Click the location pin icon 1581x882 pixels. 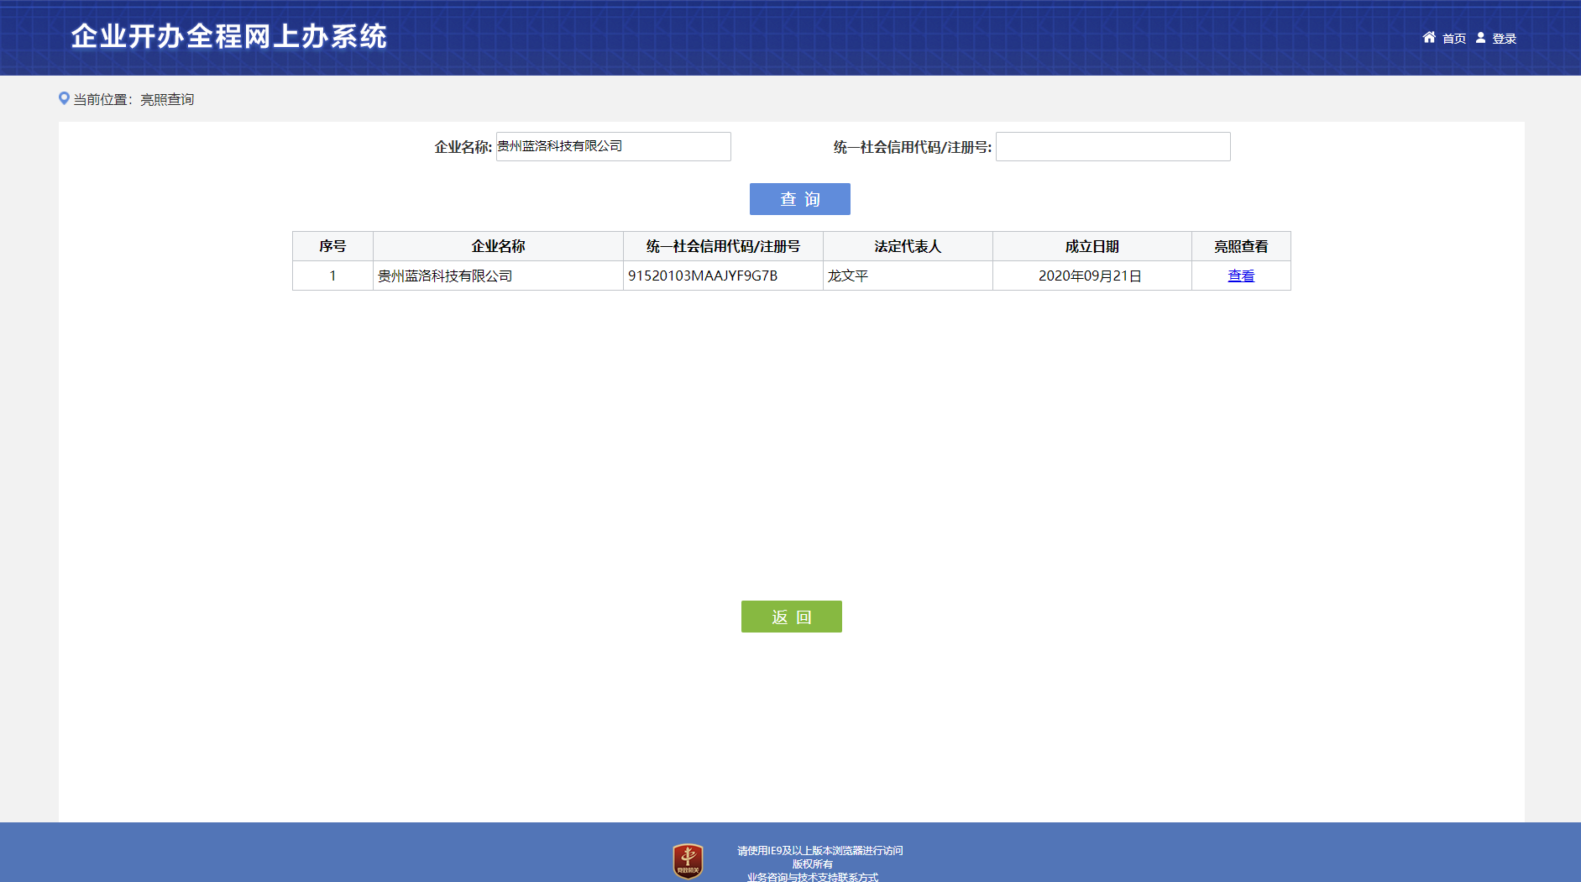64,98
